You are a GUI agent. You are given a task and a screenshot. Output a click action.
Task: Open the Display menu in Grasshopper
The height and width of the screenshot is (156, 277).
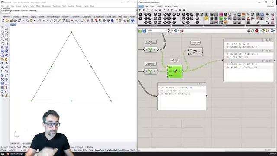coord(159,6)
